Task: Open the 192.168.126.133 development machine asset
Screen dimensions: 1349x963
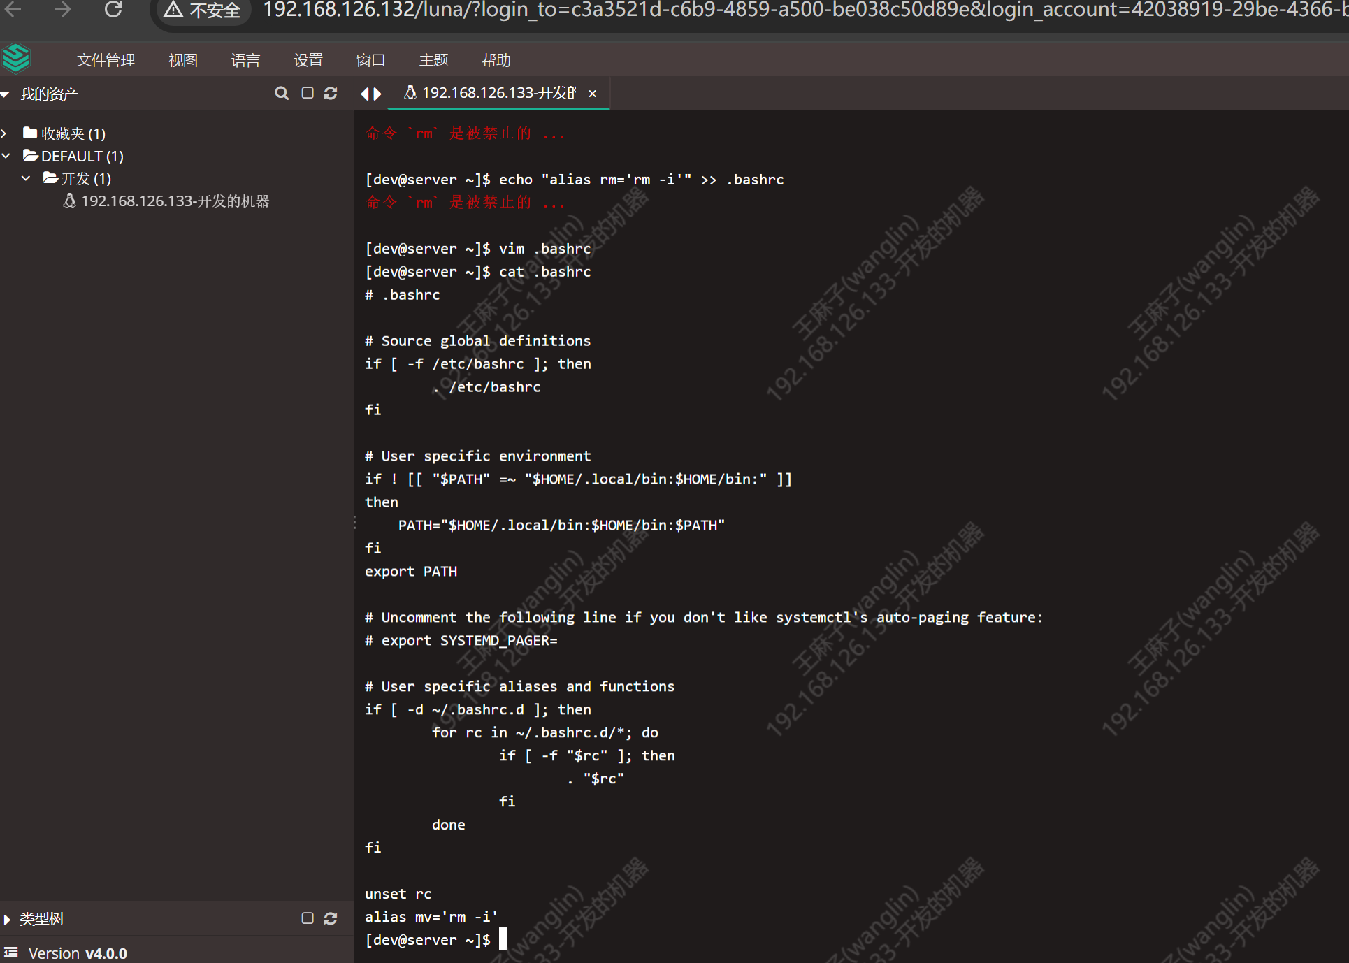Action: pyautogui.click(x=175, y=201)
